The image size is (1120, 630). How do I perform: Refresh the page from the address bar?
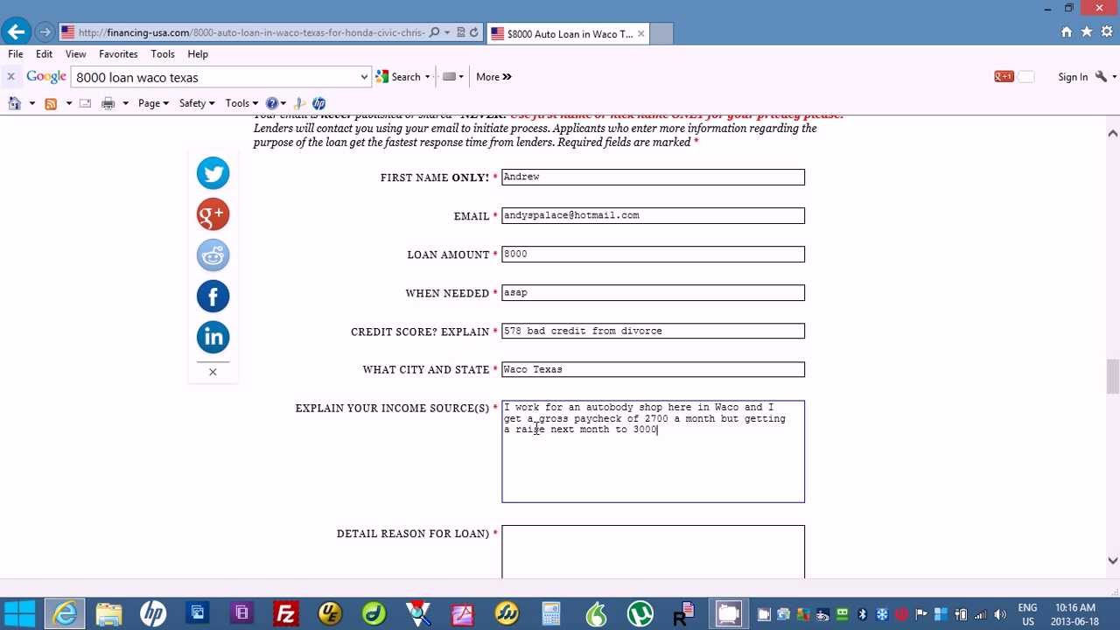pos(474,32)
